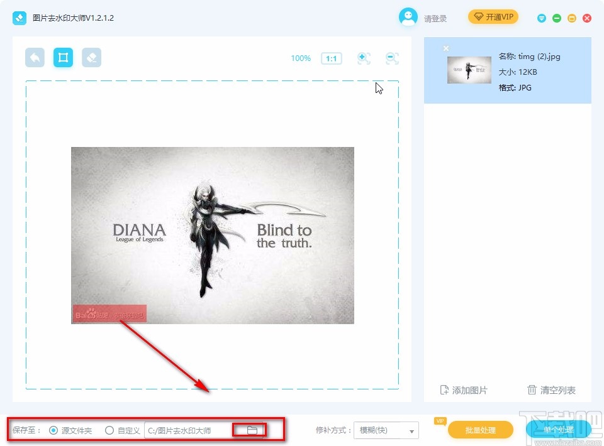Click the 开通VIP button
The image size is (604, 446).
point(493,17)
